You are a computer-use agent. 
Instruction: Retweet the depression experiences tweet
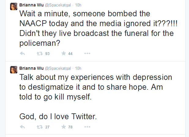40,127
